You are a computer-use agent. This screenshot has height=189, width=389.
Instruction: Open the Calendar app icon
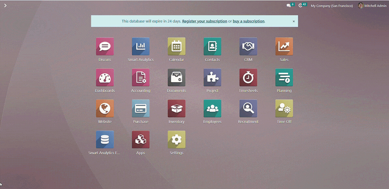(x=176, y=46)
